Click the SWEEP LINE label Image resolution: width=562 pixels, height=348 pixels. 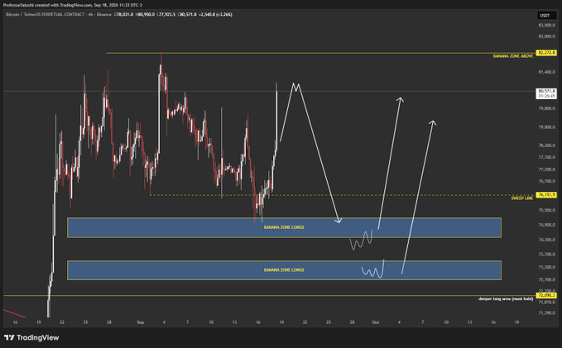(x=521, y=198)
